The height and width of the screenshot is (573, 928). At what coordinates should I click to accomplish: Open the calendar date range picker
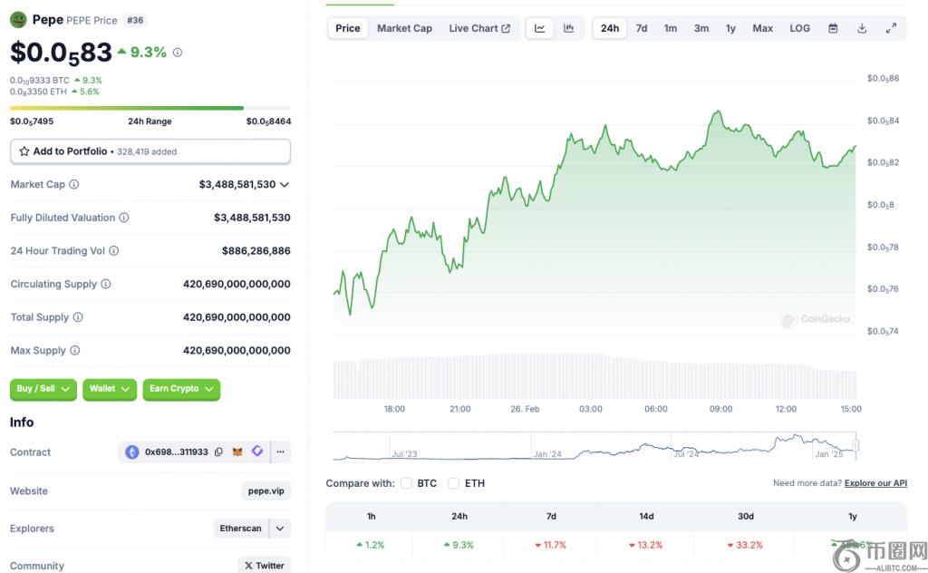point(833,28)
